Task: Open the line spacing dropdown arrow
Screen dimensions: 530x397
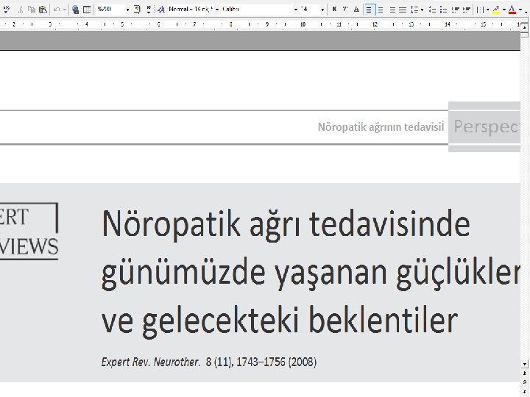Action: [422, 10]
